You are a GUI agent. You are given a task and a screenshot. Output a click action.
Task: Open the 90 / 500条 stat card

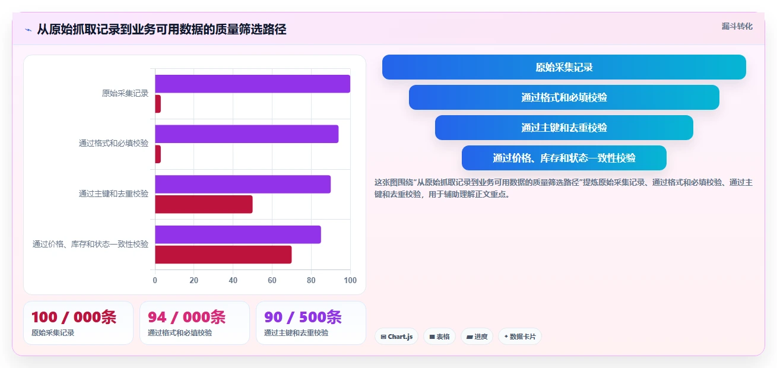[311, 323]
